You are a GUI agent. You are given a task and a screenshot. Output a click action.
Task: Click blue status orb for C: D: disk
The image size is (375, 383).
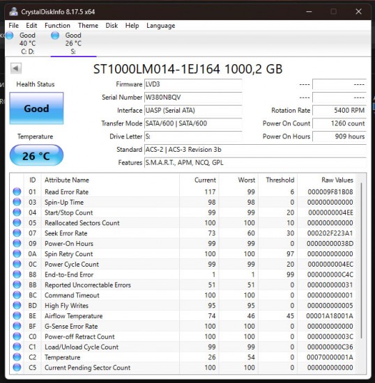pos(10,36)
